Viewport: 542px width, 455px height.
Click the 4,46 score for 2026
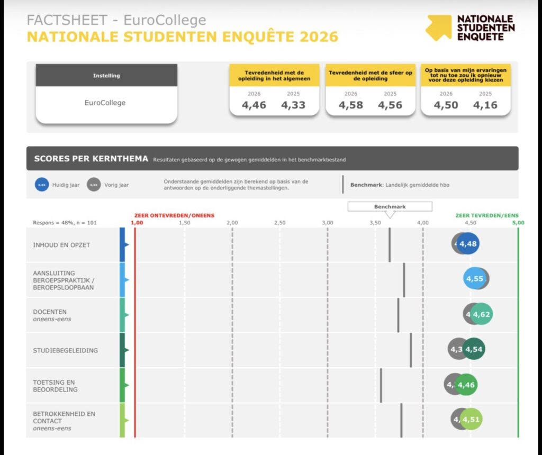click(x=254, y=105)
